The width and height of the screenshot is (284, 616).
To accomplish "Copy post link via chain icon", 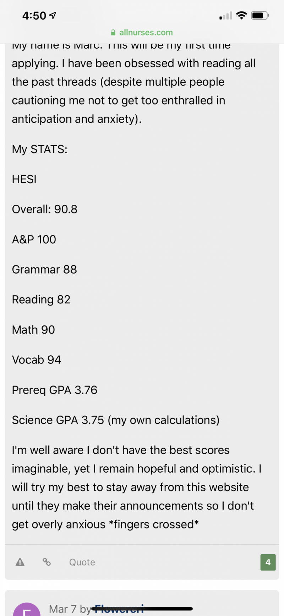I will (47, 562).
